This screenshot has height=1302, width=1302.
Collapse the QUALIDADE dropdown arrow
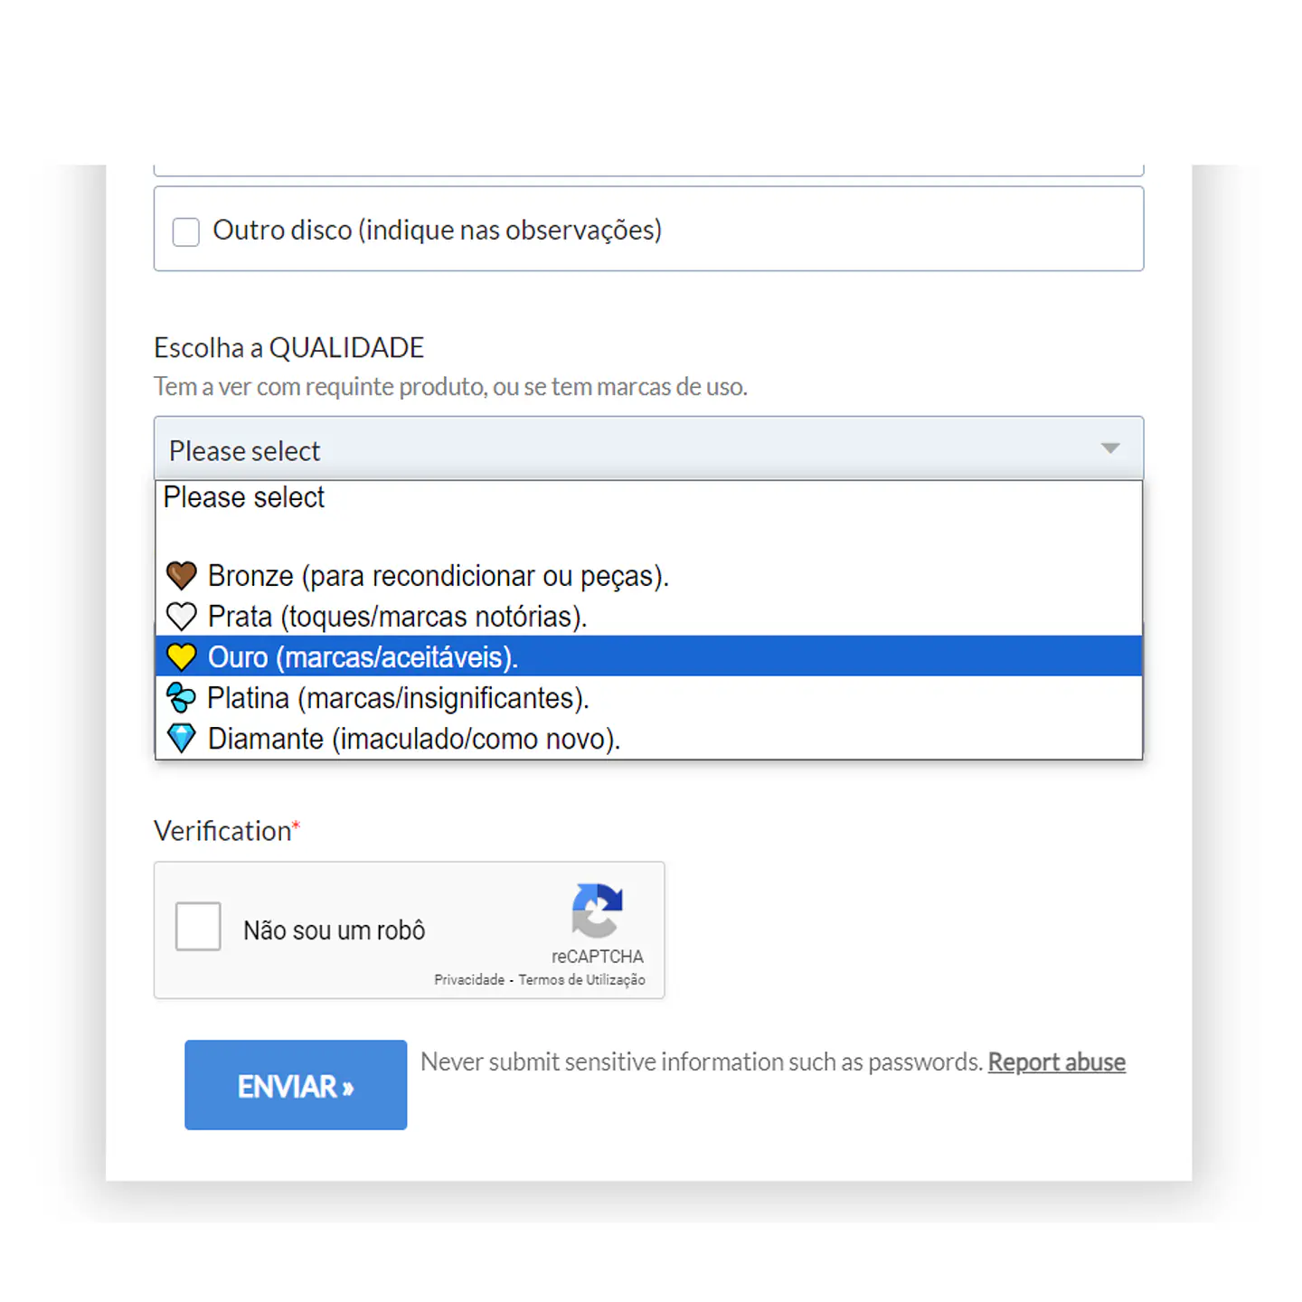(1110, 448)
